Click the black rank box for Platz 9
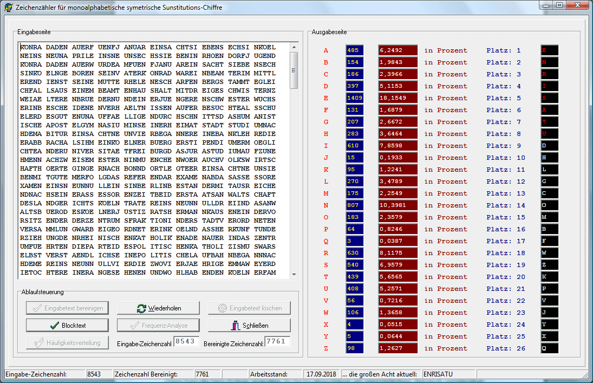The image size is (593, 383). tap(550, 146)
